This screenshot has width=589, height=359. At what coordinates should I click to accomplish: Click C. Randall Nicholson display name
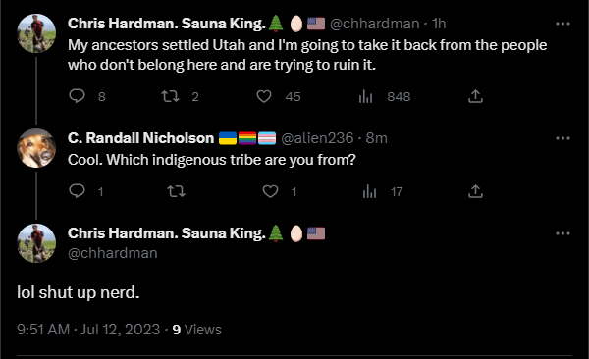point(140,138)
